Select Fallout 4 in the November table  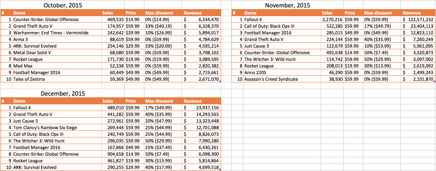click(x=256, y=20)
